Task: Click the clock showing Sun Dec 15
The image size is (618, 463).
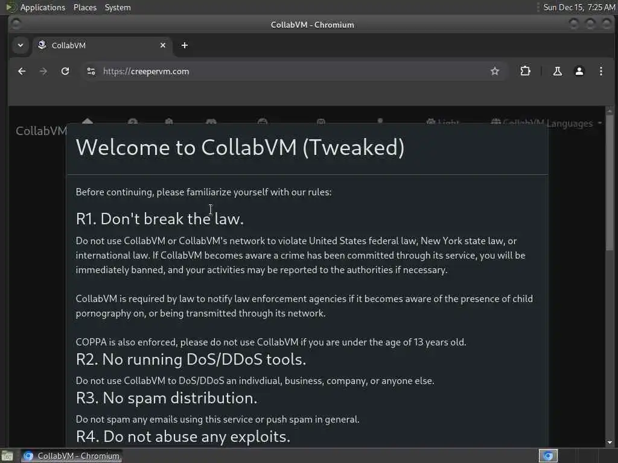Action: (579, 7)
